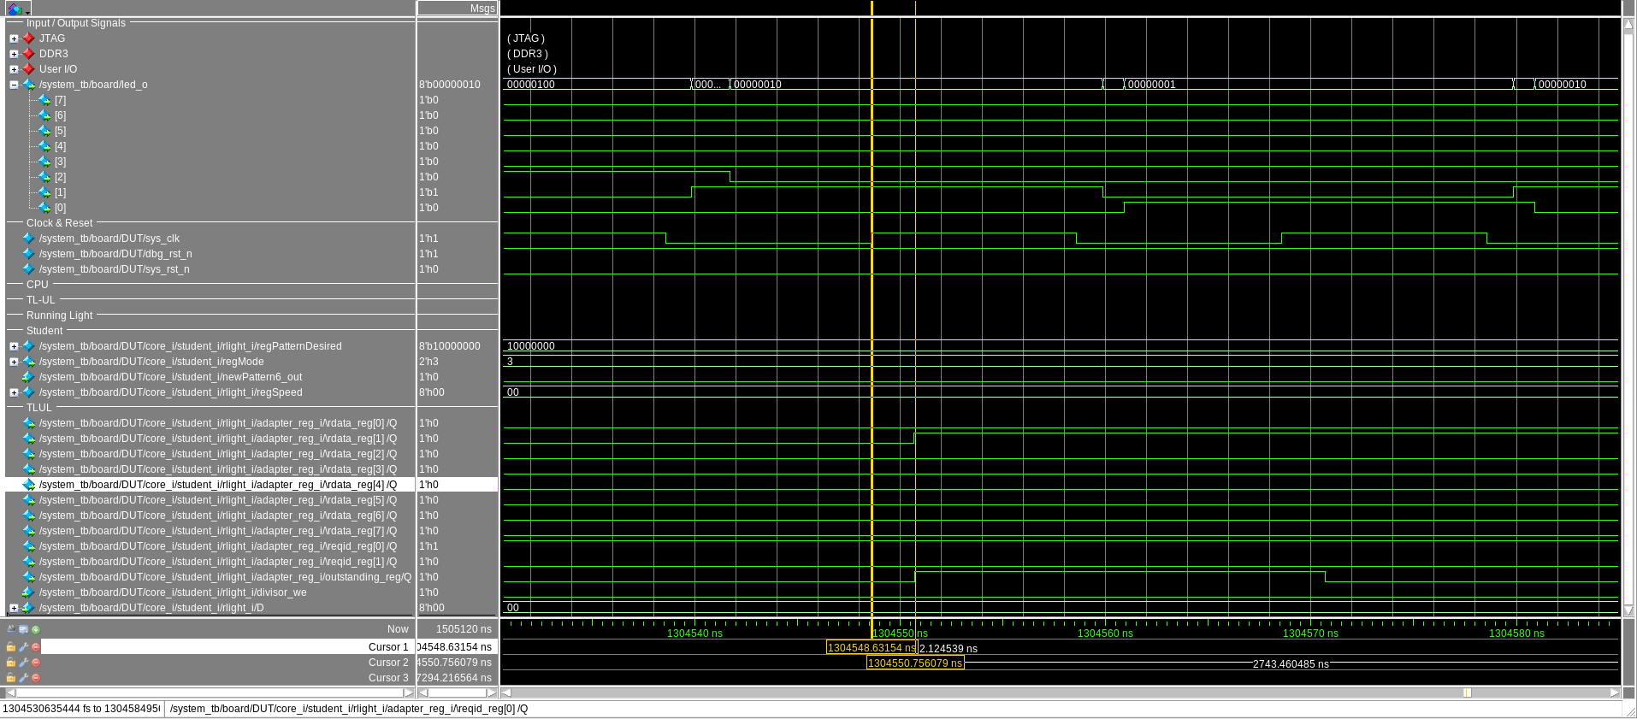Delete Cursor 2 using red remove icon
The width and height of the screenshot is (1637, 719).
pos(36,663)
